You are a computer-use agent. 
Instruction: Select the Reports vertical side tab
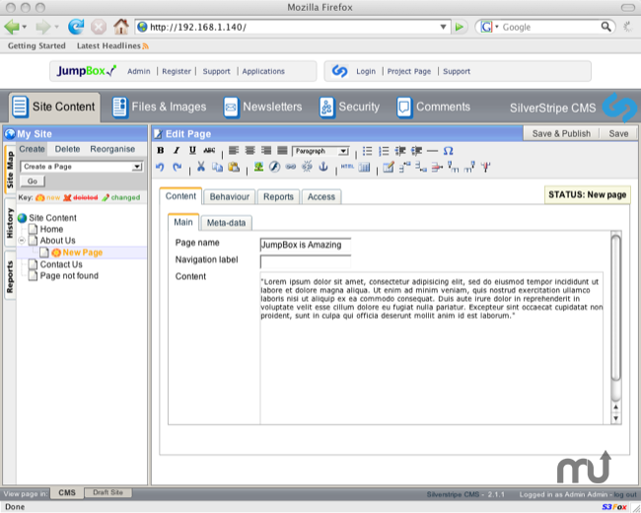(10, 277)
